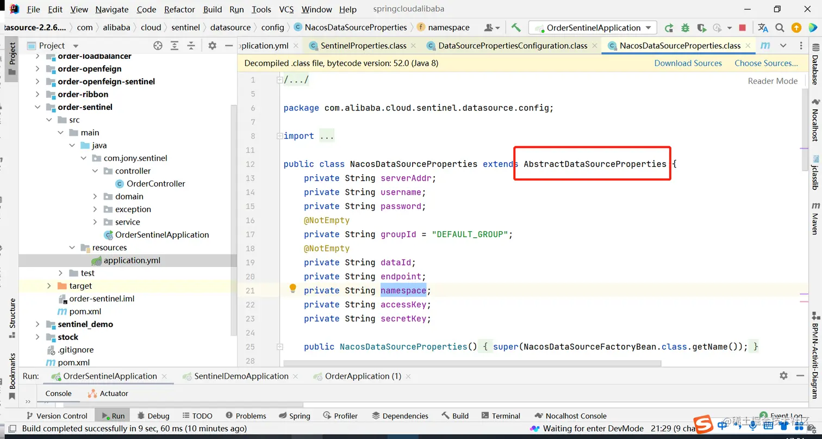The height and width of the screenshot is (439, 822).
Task: Open the Spring tool window
Action: point(294,416)
